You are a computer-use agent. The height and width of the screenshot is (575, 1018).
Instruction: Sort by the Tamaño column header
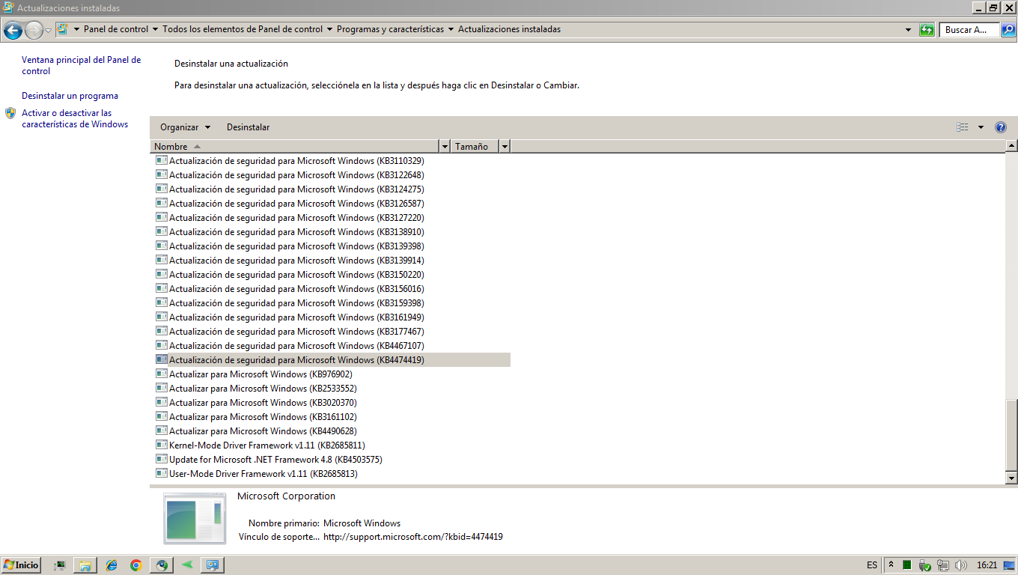[475, 146]
